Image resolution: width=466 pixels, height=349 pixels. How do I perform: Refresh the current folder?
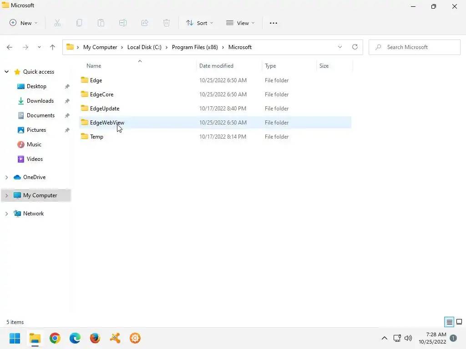click(x=355, y=47)
